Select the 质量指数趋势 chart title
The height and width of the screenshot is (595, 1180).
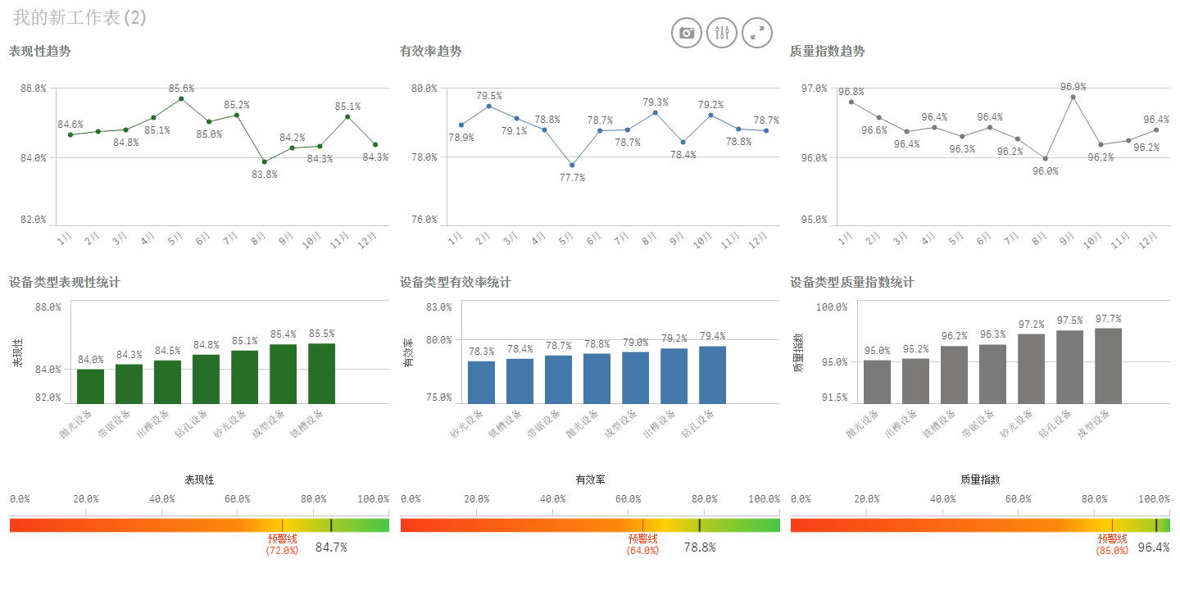(827, 51)
